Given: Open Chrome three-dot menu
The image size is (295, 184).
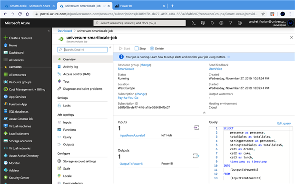Looking at the screenshot, I should (x=290, y=14).
